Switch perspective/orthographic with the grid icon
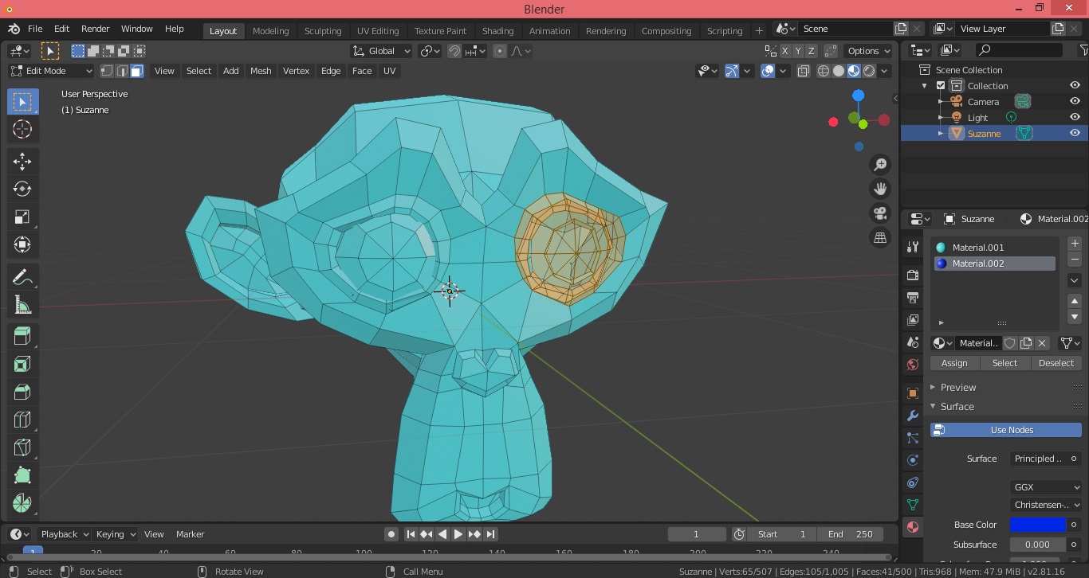The height and width of the screenshot is (578, 1089). pos(880,237)
